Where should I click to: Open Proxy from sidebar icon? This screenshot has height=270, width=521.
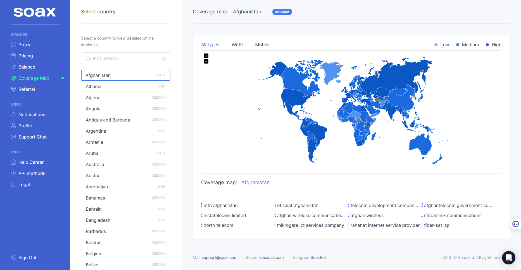point(13,45)
